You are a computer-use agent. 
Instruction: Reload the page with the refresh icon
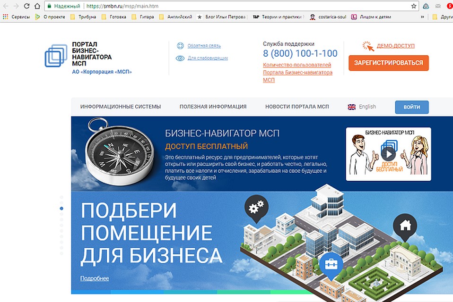(x=26, y=6)
